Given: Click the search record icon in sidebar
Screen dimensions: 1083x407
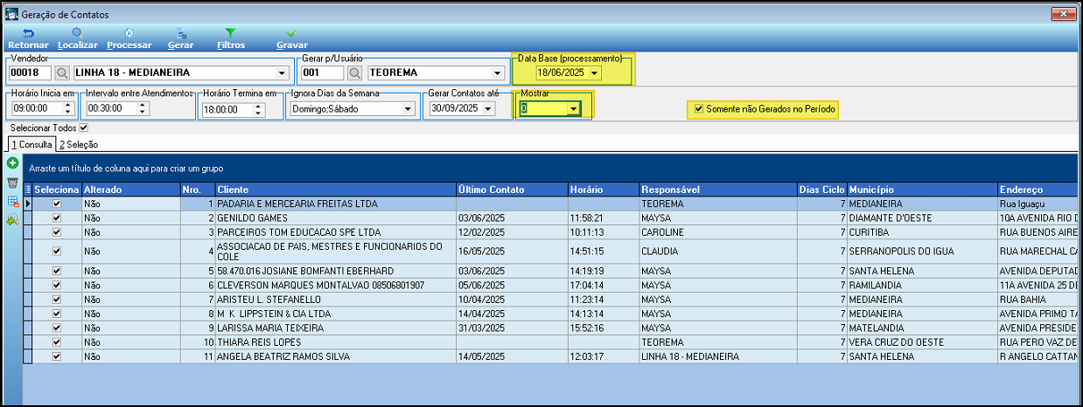Looking at the screenshot, I should coord(12,221).
